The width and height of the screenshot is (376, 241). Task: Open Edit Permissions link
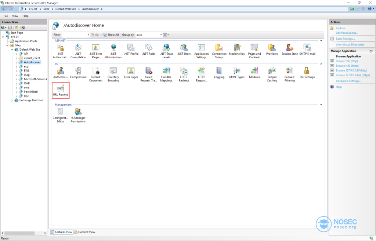tap(347, 33)
